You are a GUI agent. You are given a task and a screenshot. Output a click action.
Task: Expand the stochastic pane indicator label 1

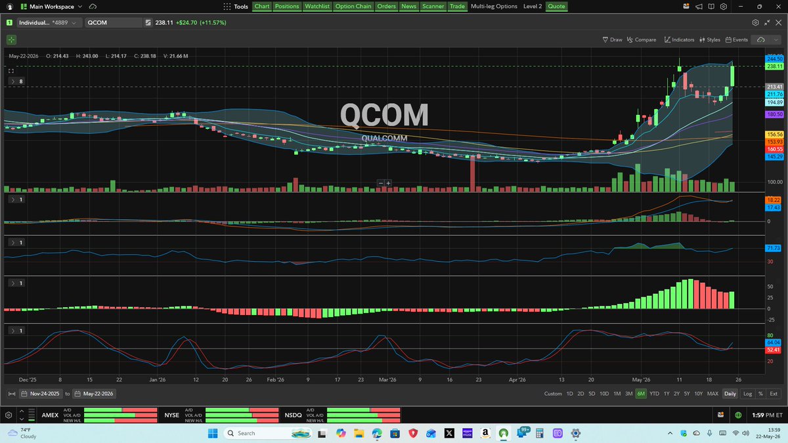tap(17, 331)
